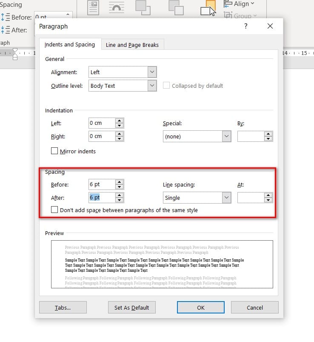Click the help question mark icon in Paragraph dialog
The width and height of the screenshot is (314, 342).
(246, 26)
